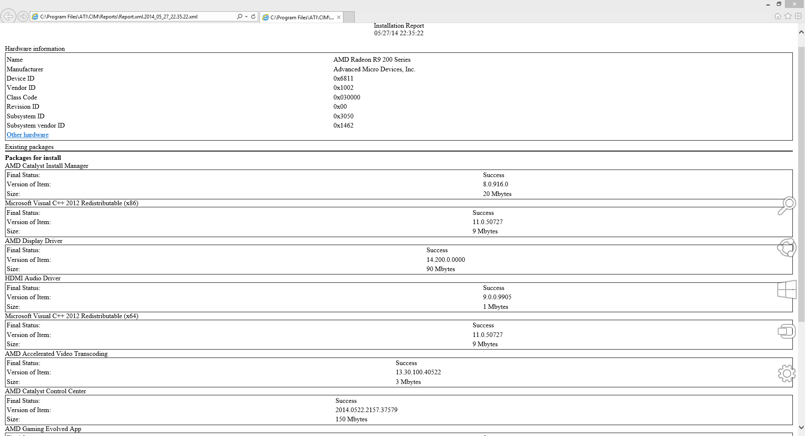Viewport: 805px width, 436px height.
Task: Click the Existing packages heading
Action: (x=29, y=147)
